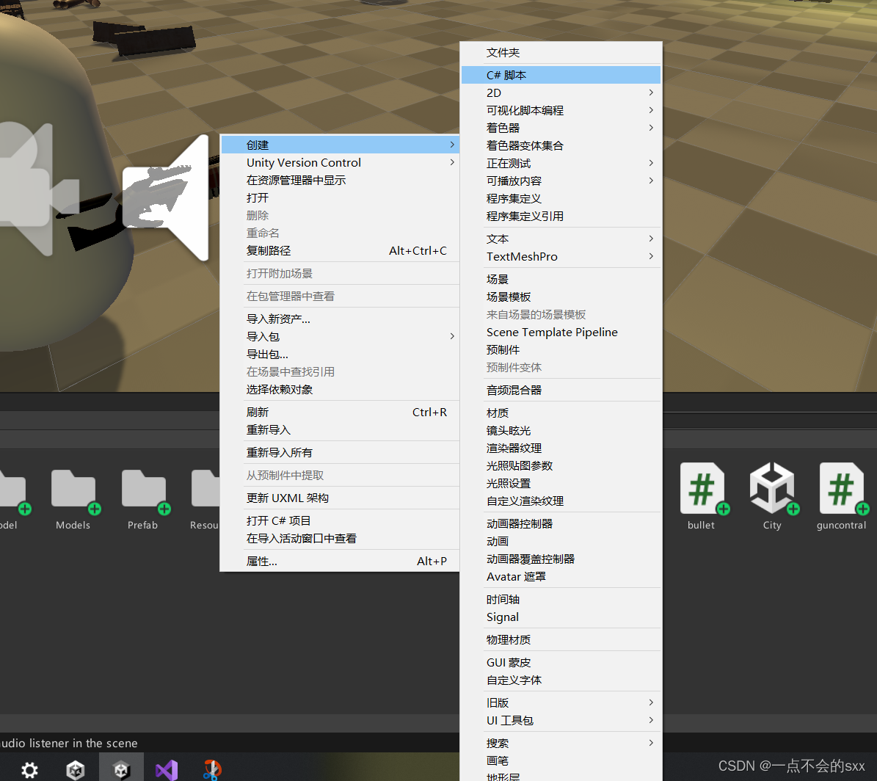Viewport: 877px width, 781px height.
Task: Open the guncontral script asset
Action: pos(841,487)
